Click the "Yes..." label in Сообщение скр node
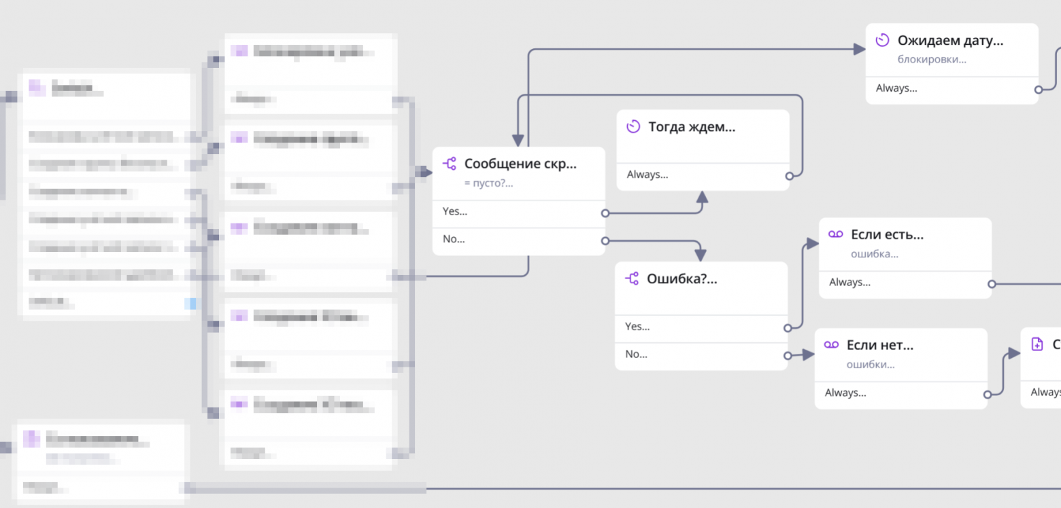Image resolution: width=1061 pixels, height=508 pixels. 455,211
